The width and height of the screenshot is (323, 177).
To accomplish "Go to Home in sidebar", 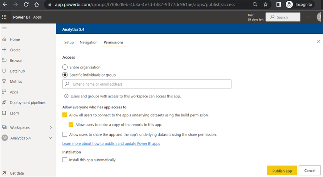I will (15, 39).
